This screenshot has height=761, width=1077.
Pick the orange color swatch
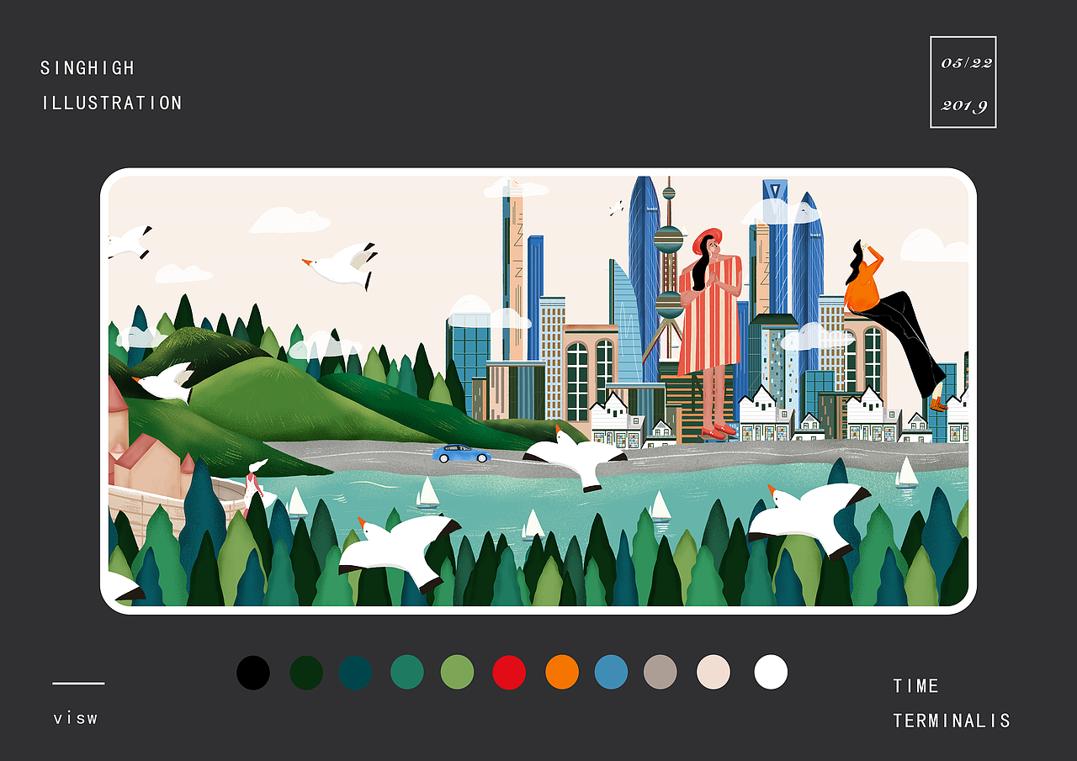point(562,673)
